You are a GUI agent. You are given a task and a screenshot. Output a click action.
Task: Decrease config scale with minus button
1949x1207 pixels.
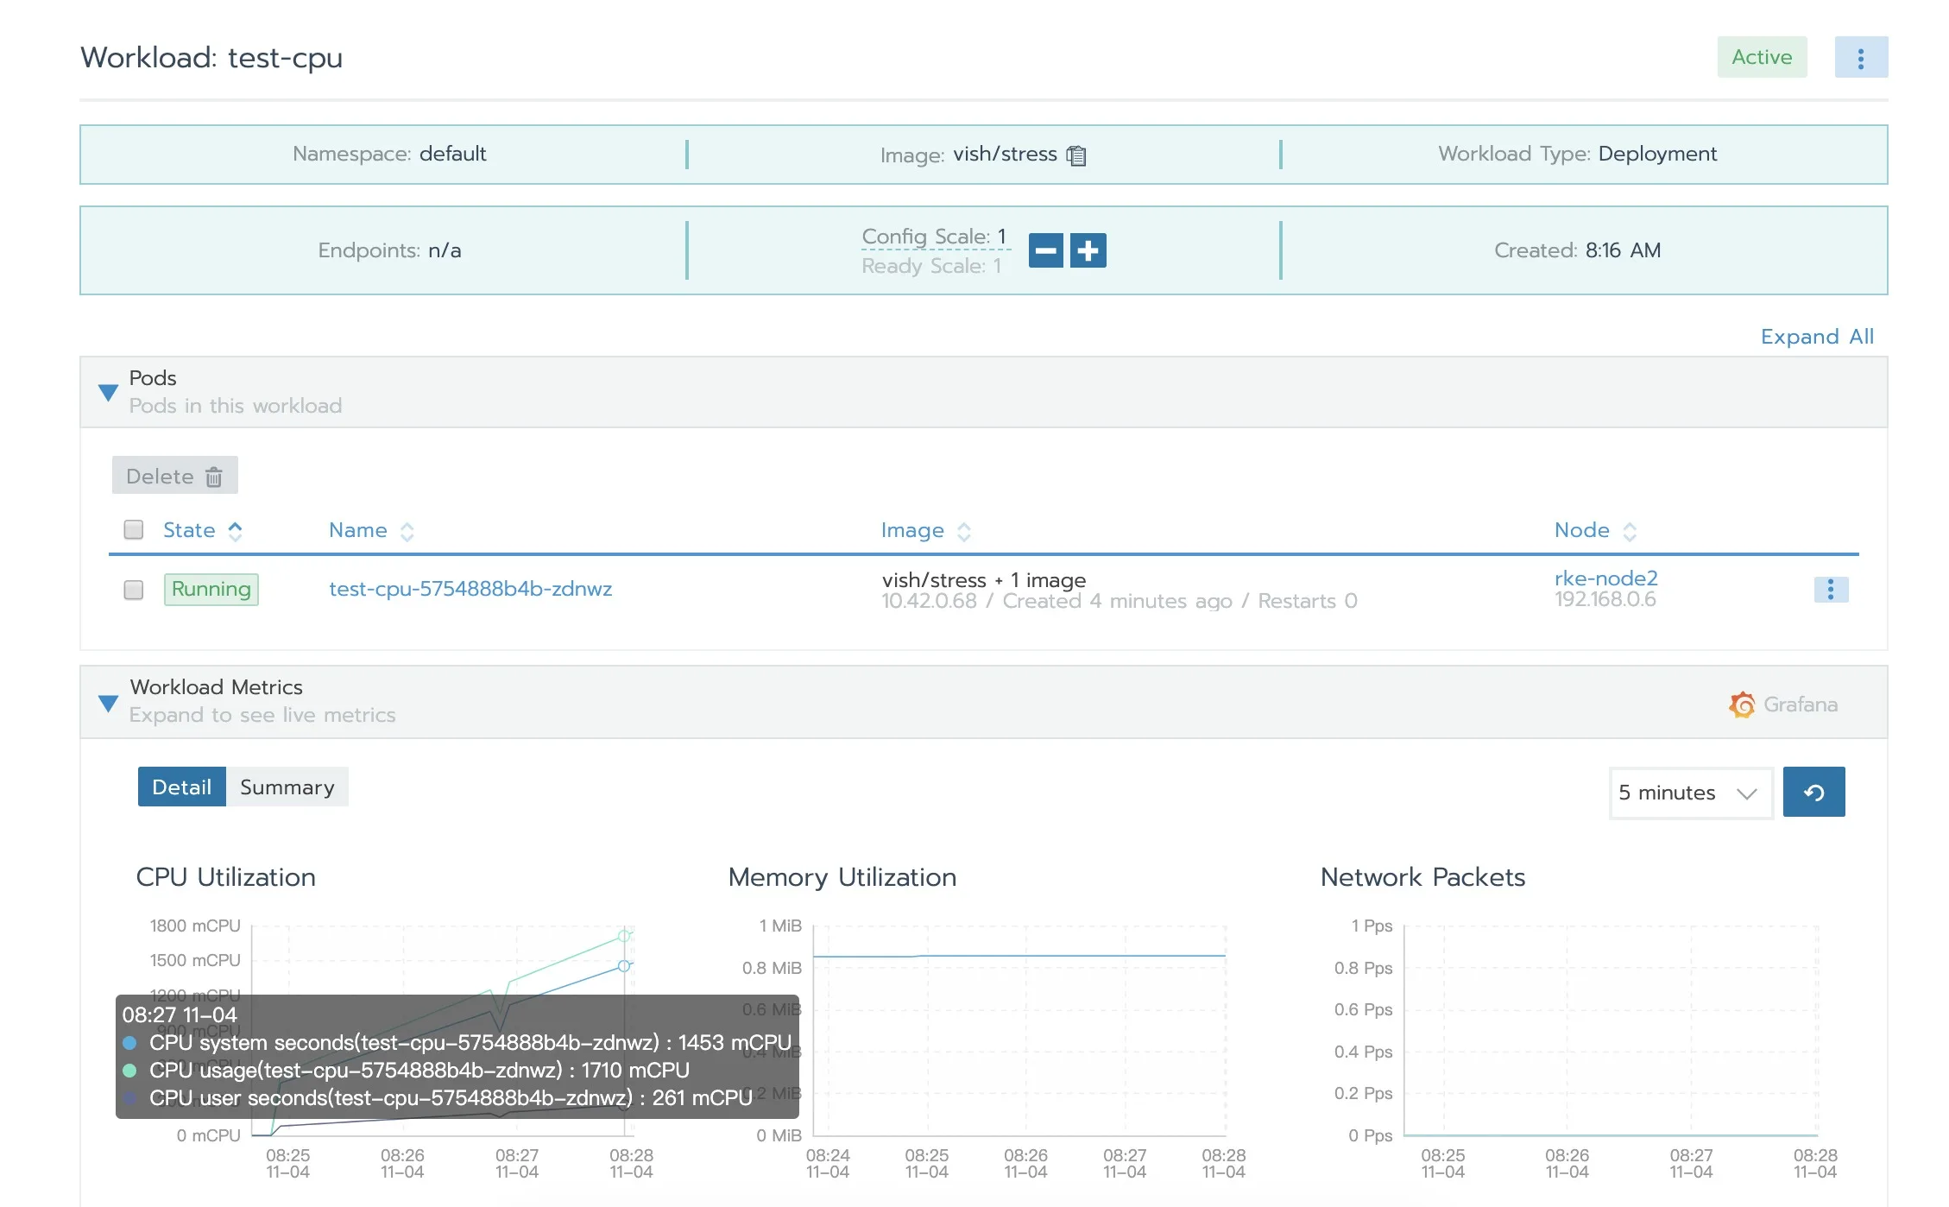1045,251
